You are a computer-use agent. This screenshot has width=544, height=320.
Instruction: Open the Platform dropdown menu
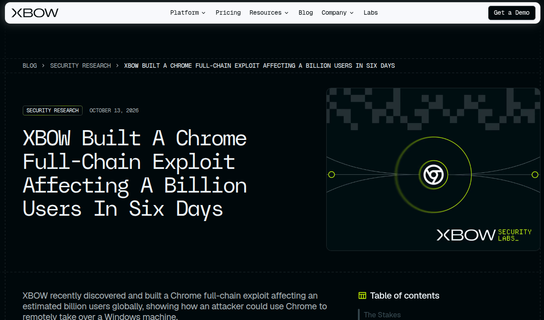188,13
